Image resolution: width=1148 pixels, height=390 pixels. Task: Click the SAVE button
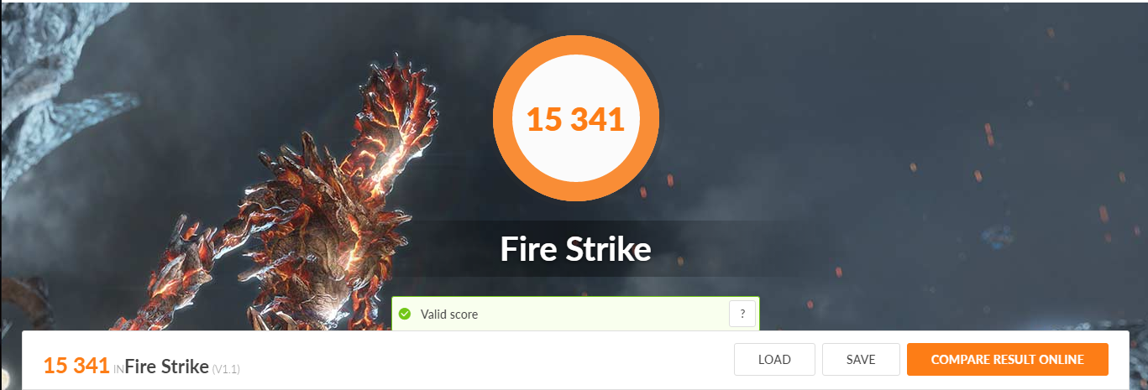[x=861, y=360]
